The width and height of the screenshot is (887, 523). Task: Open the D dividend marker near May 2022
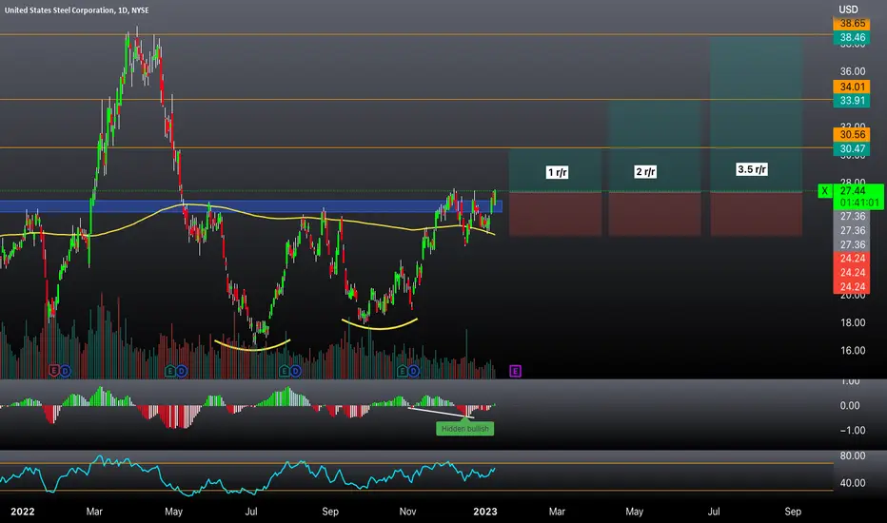click(x=182, y=371)
